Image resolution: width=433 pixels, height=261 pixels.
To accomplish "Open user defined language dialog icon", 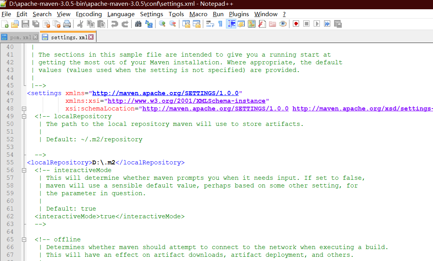I will pos(241,24).
